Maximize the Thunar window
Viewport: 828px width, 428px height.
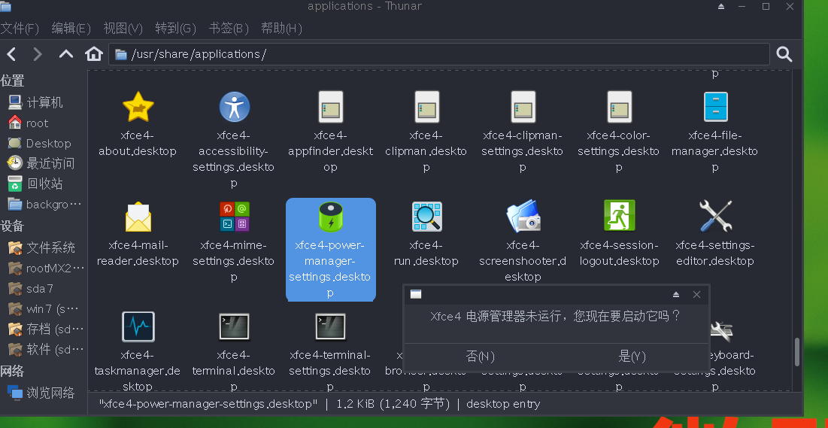click(x=766, y=6)
